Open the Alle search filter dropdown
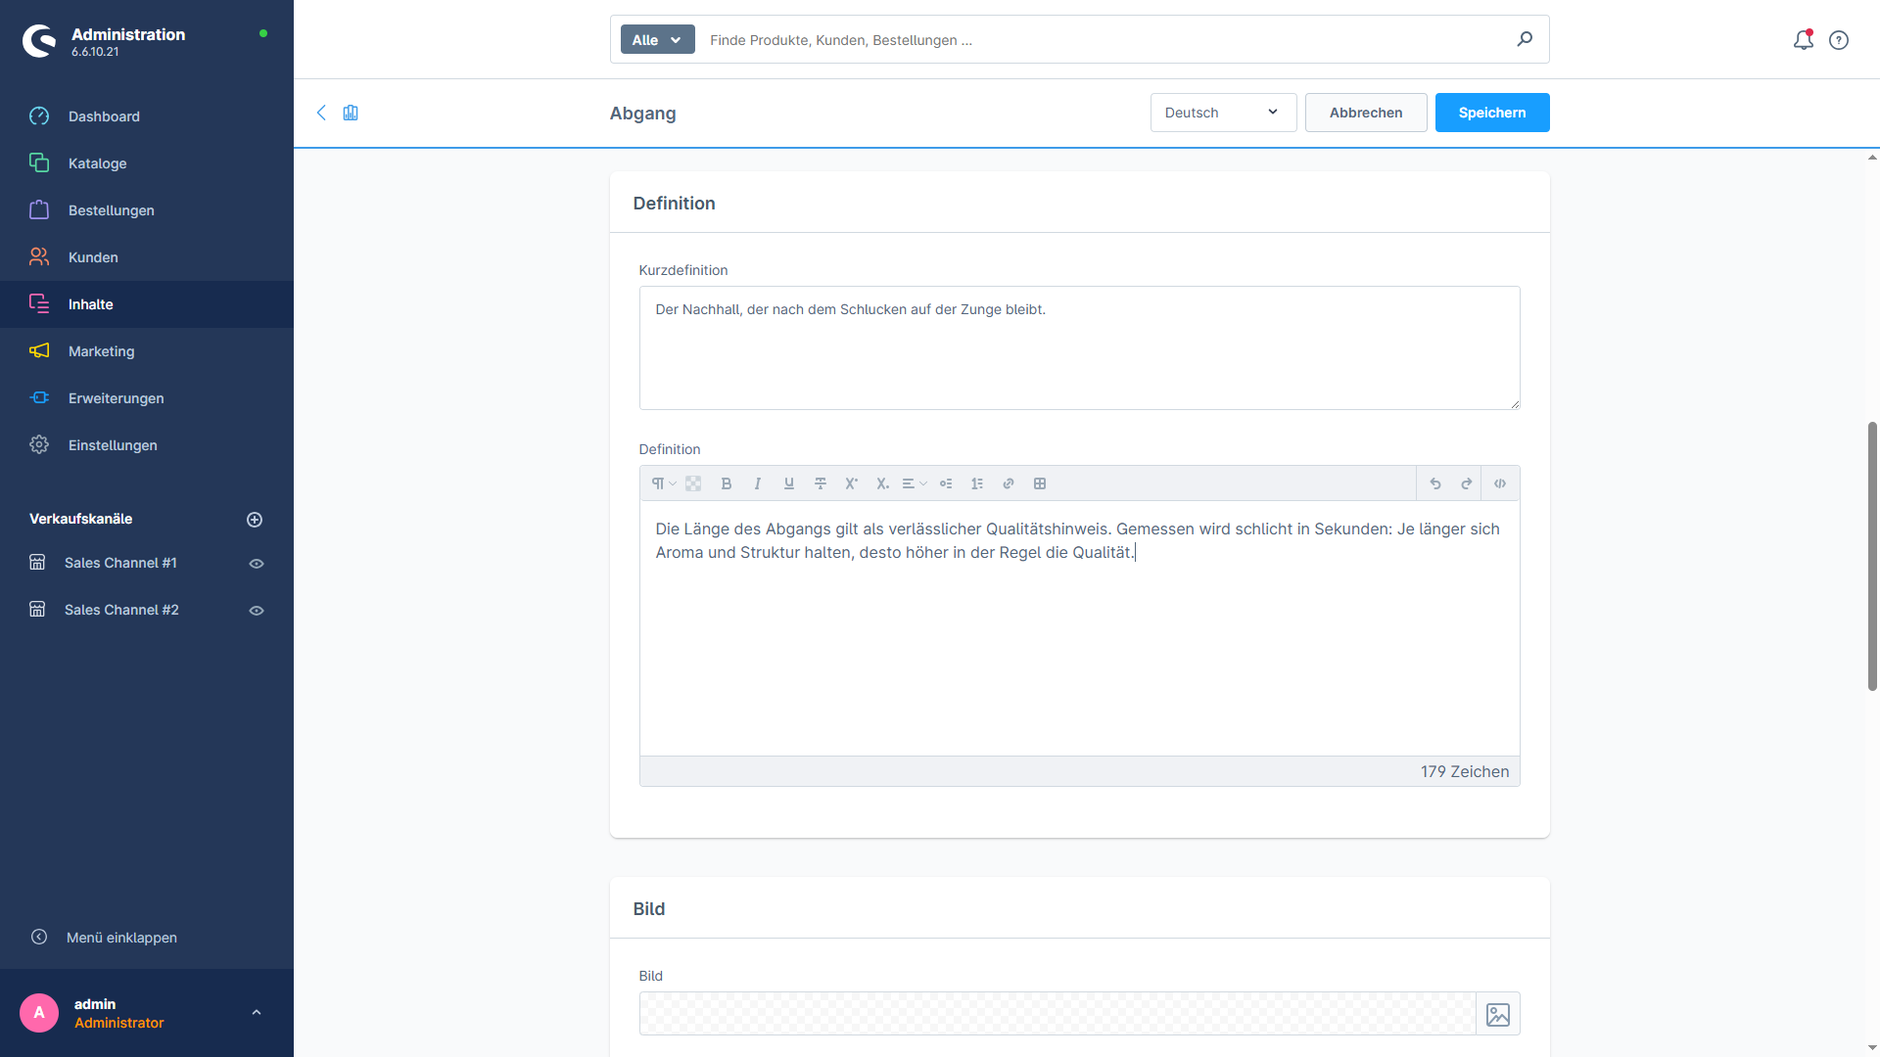 pyautogui.click(x=657, y=39)
